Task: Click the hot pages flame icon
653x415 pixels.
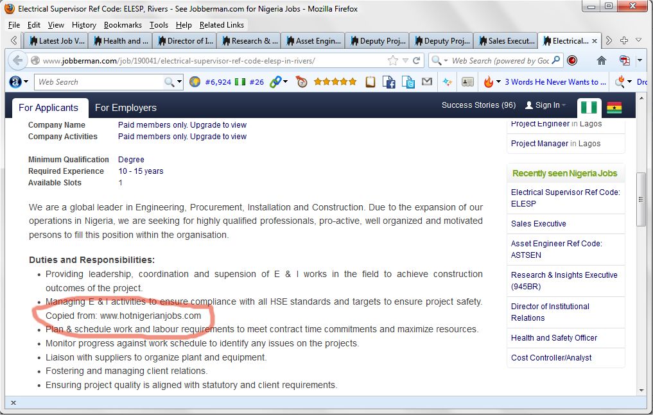Action: coord(488,81)
